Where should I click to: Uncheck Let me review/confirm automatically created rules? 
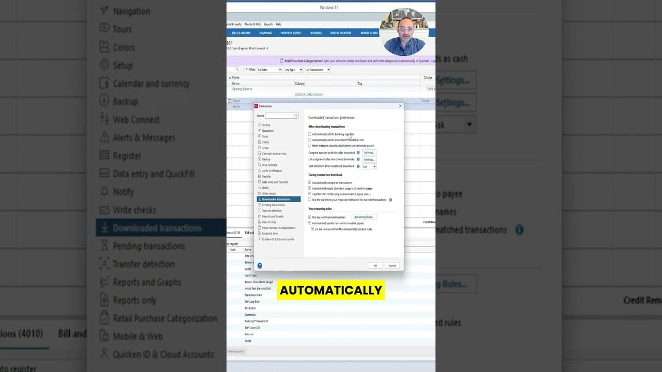[313, 229]
